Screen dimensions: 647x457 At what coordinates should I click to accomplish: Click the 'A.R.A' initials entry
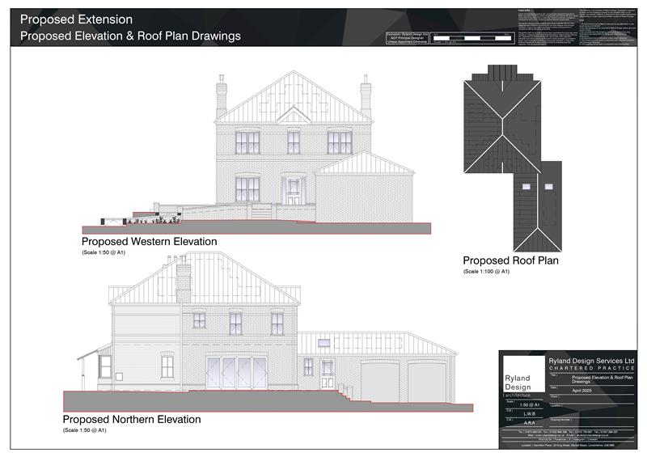(x=530, y=423)
